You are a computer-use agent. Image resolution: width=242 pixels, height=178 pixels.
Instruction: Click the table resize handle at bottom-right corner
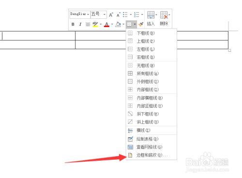click(229, 50)
